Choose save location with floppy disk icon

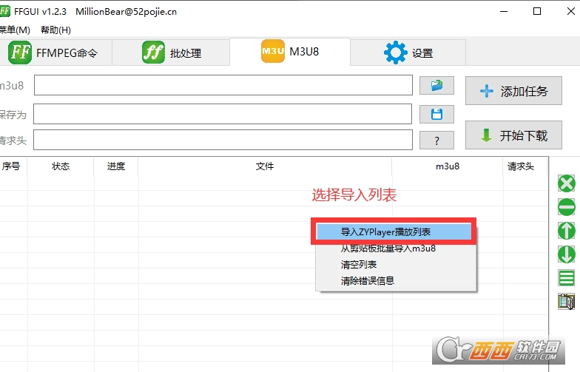[x=436, y=114]
